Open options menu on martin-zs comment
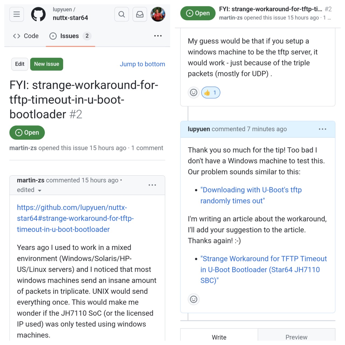The width and height of the screenshot is (345, 345). pyautogui.click(x=152, y=185)
